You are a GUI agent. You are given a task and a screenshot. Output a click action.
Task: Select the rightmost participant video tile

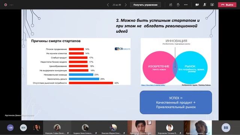coord(198,127)
